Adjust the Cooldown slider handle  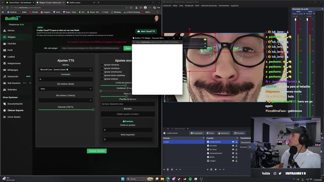[x=100, y=91]
